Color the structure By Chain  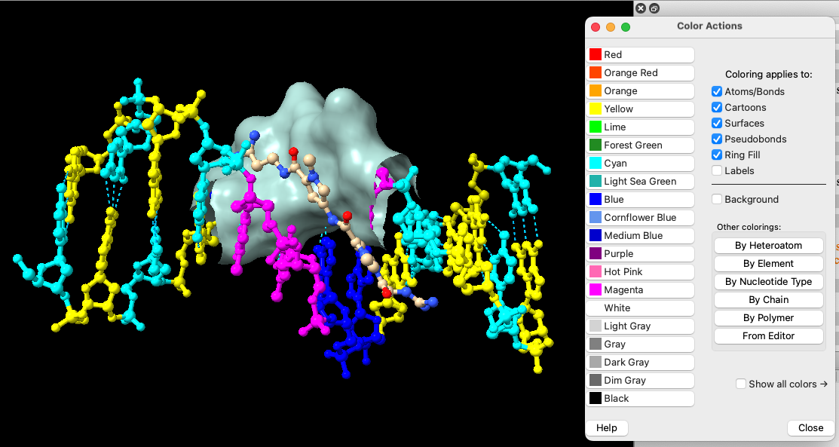tap(768, 300)
